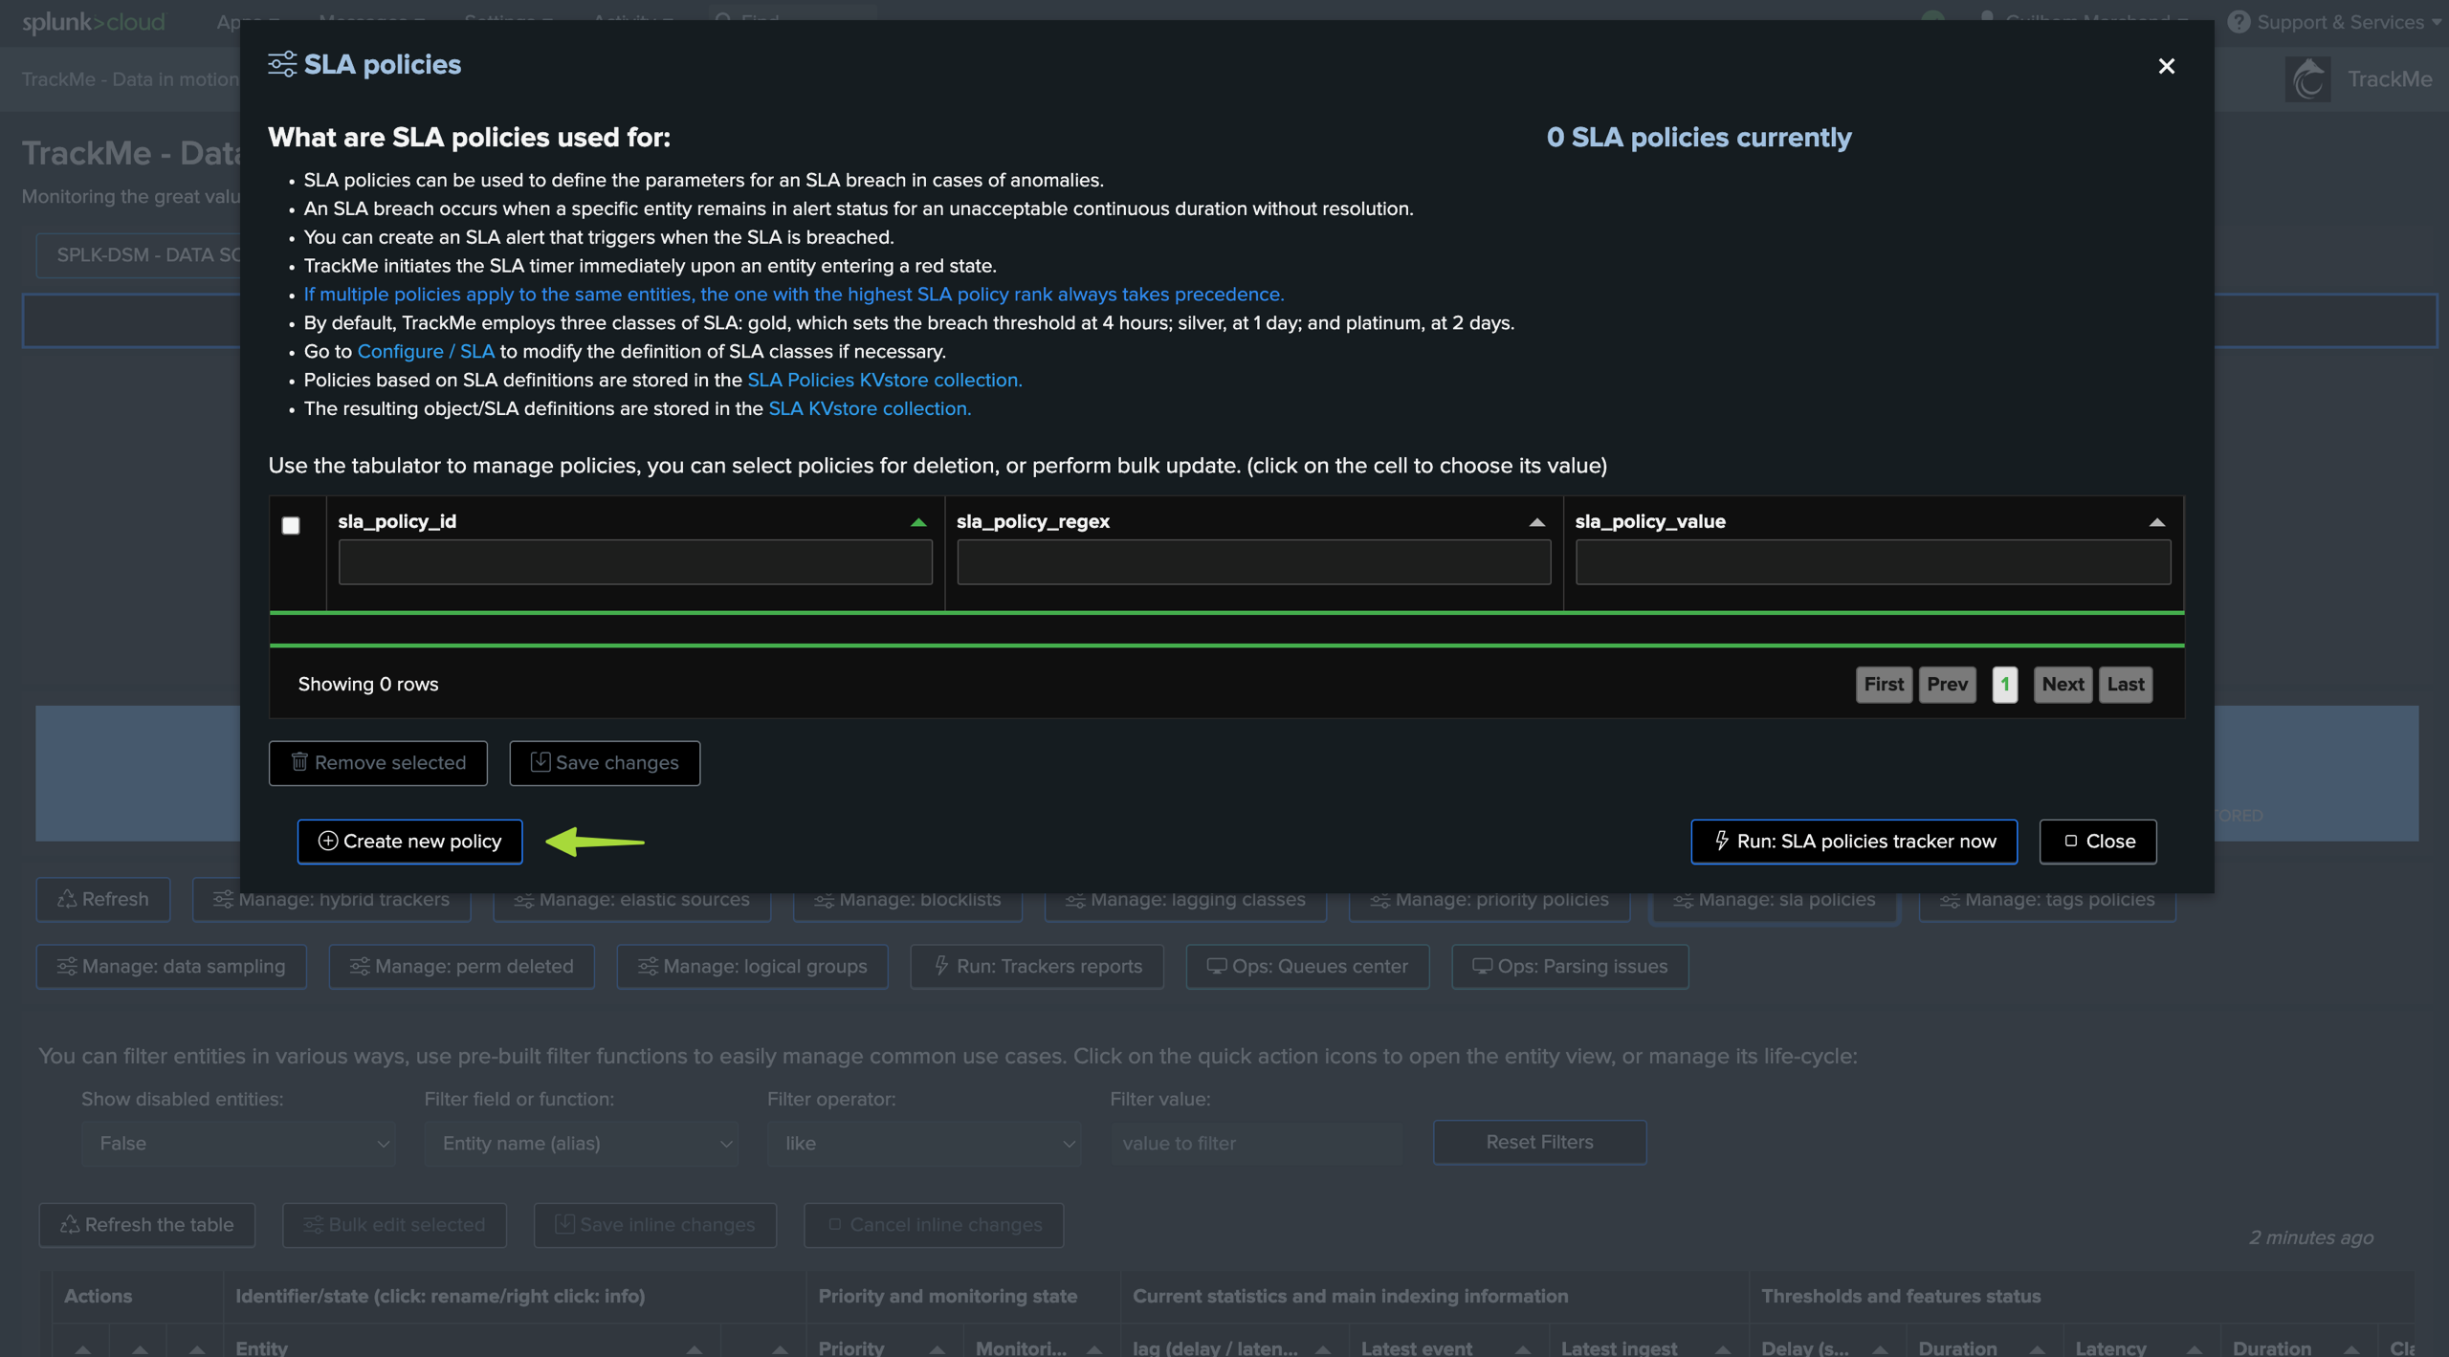Screen dimensions: 2449x1357
Task: Close the SLA policies dialog with X
Action: click(2166, 65)
